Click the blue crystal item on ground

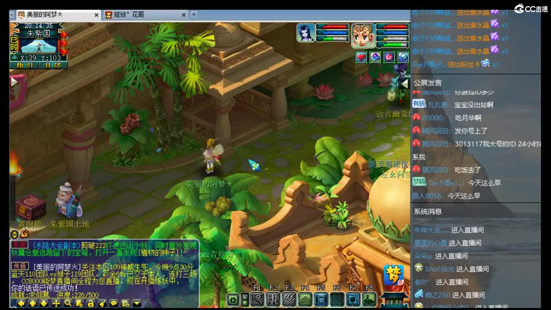[x=254, y=165]
